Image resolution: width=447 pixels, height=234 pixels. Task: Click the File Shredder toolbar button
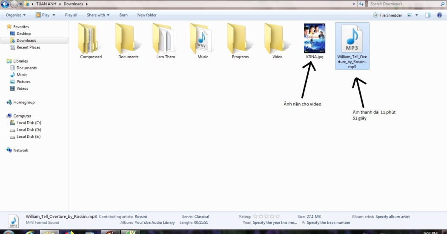coord(388,15)
